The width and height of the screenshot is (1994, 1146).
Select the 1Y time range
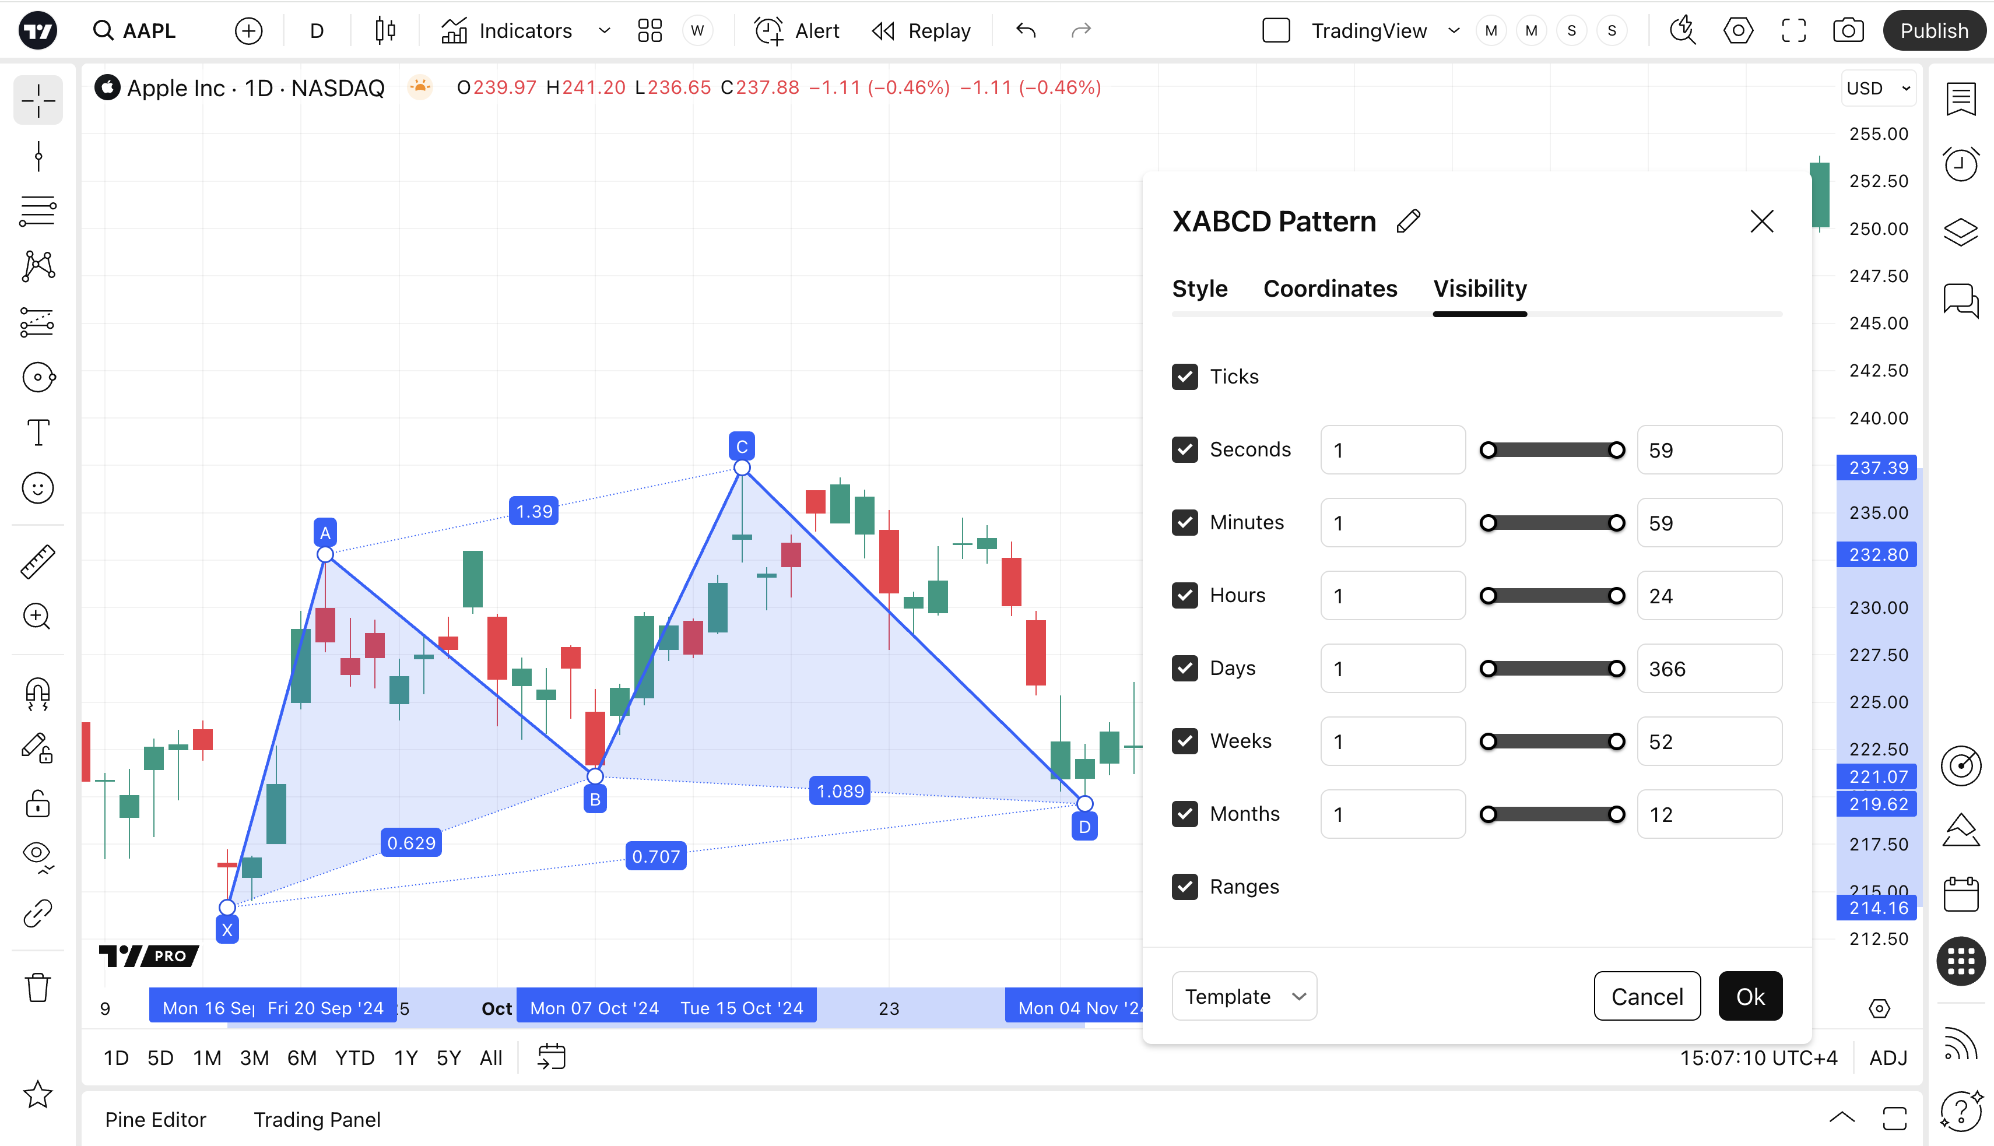(405, 1057)
